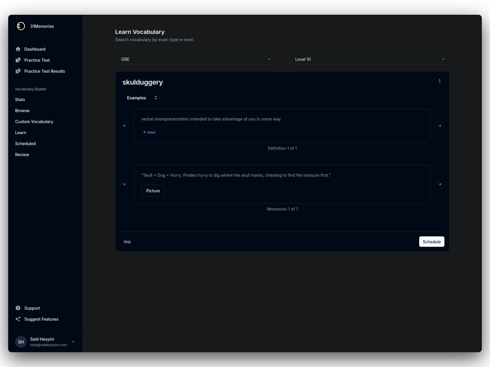Go to the Scheduled page

point(25,143)
